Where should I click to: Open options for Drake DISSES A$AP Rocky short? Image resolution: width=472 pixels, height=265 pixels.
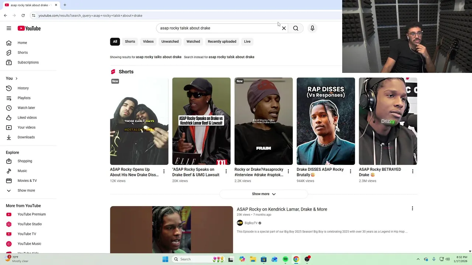(x=350, y=172)
